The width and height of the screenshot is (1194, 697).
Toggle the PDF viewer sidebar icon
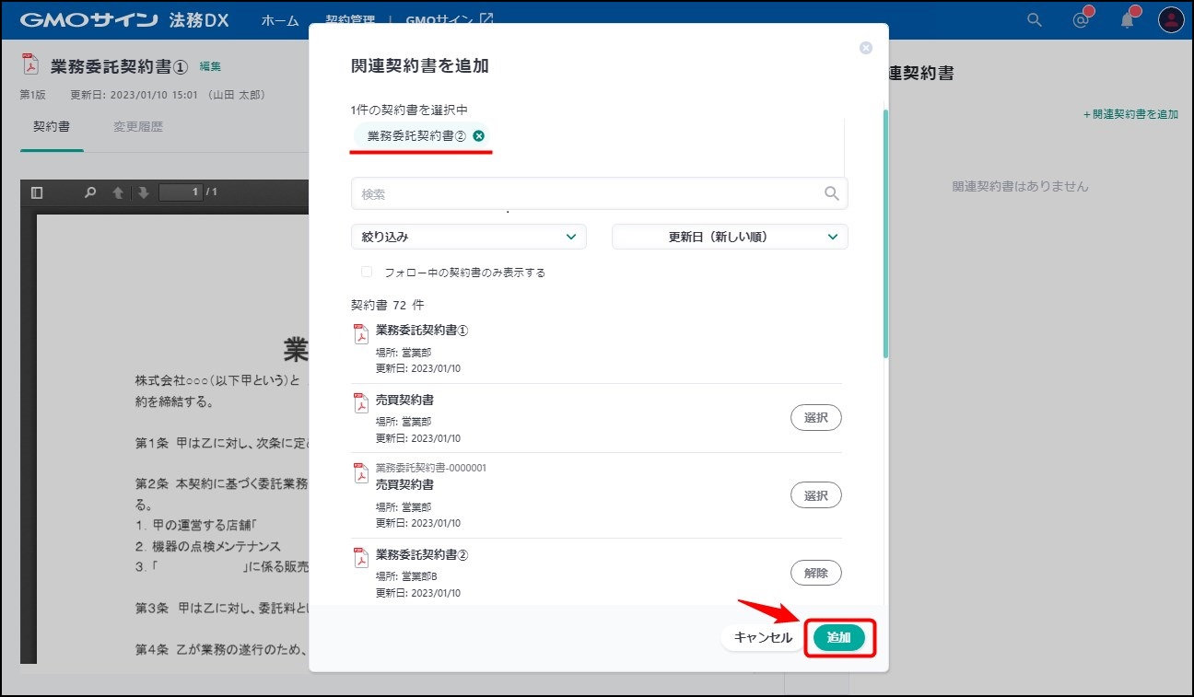(37, 192)
